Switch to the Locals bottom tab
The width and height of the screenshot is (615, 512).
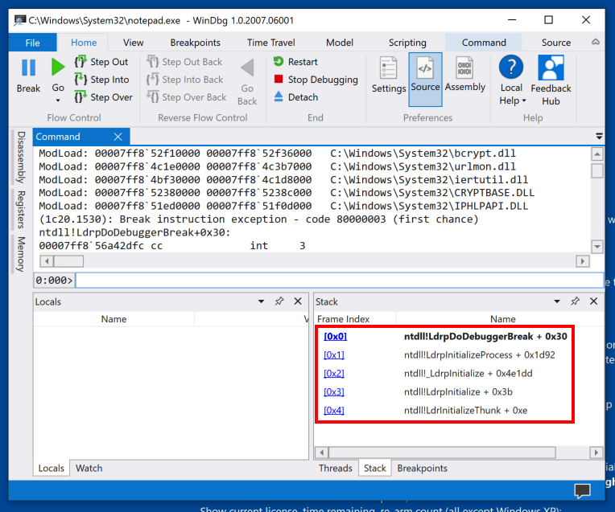click(51, 468)
